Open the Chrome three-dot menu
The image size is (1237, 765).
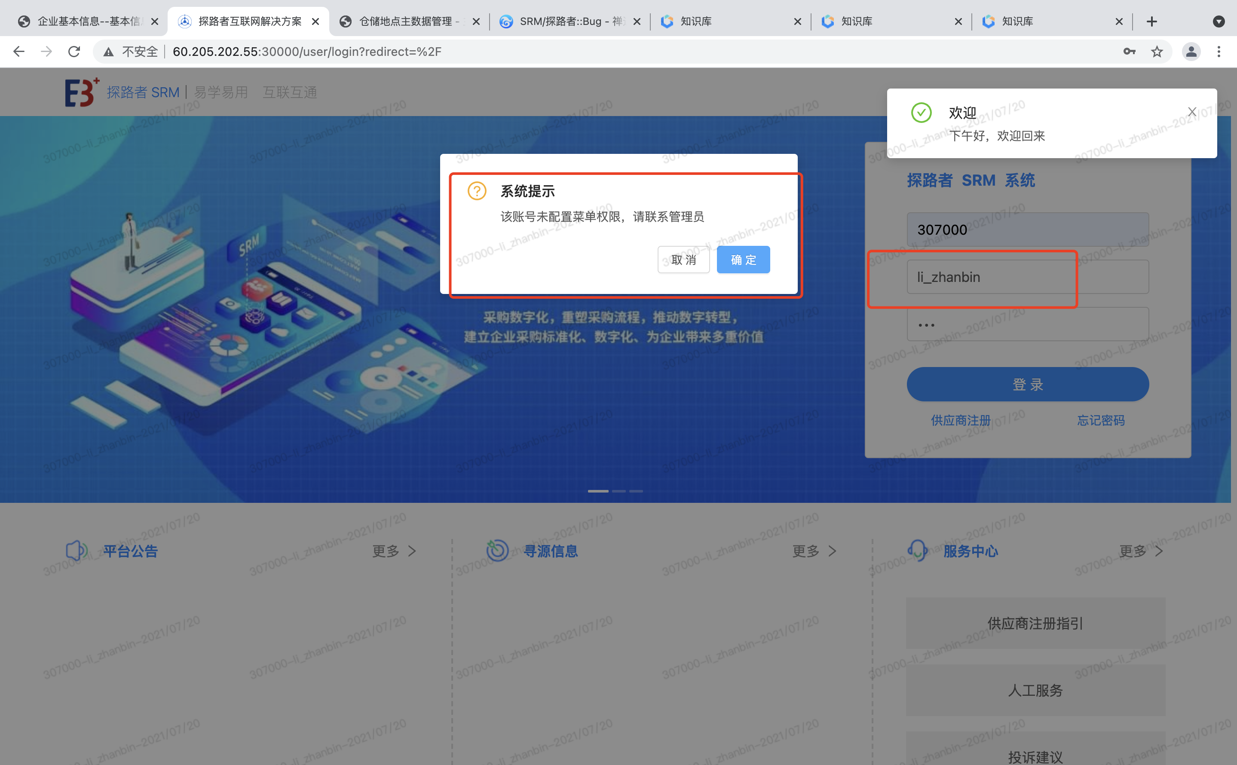1219,52
